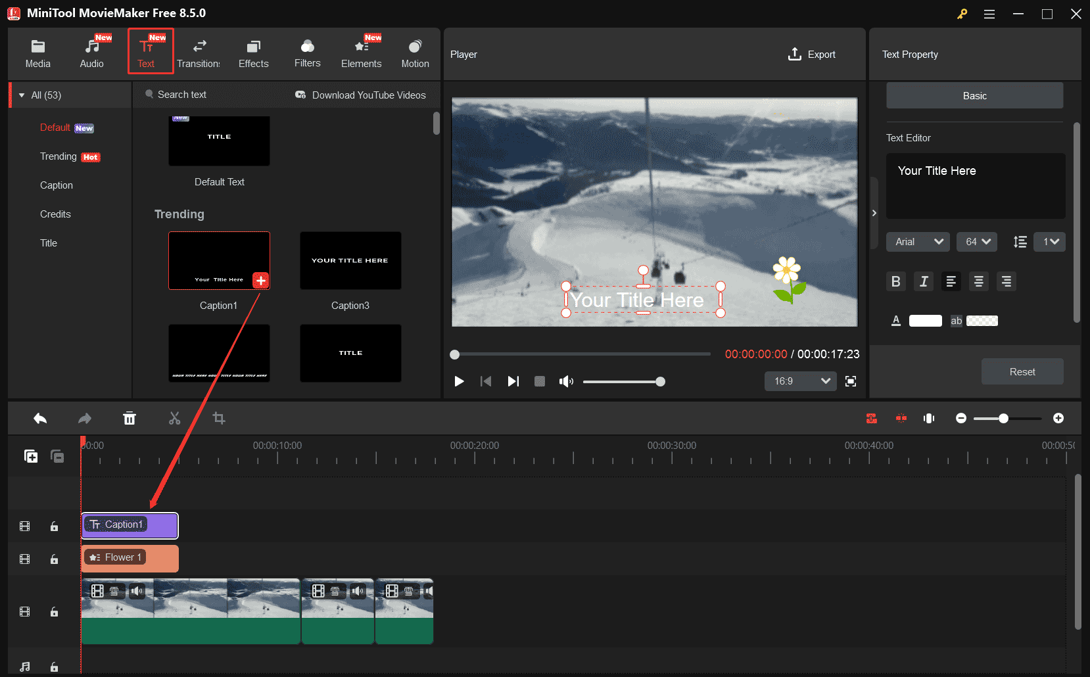Open the Filters panel
This screenshot has width=1090, height=677.
click(x=307, y=53)
